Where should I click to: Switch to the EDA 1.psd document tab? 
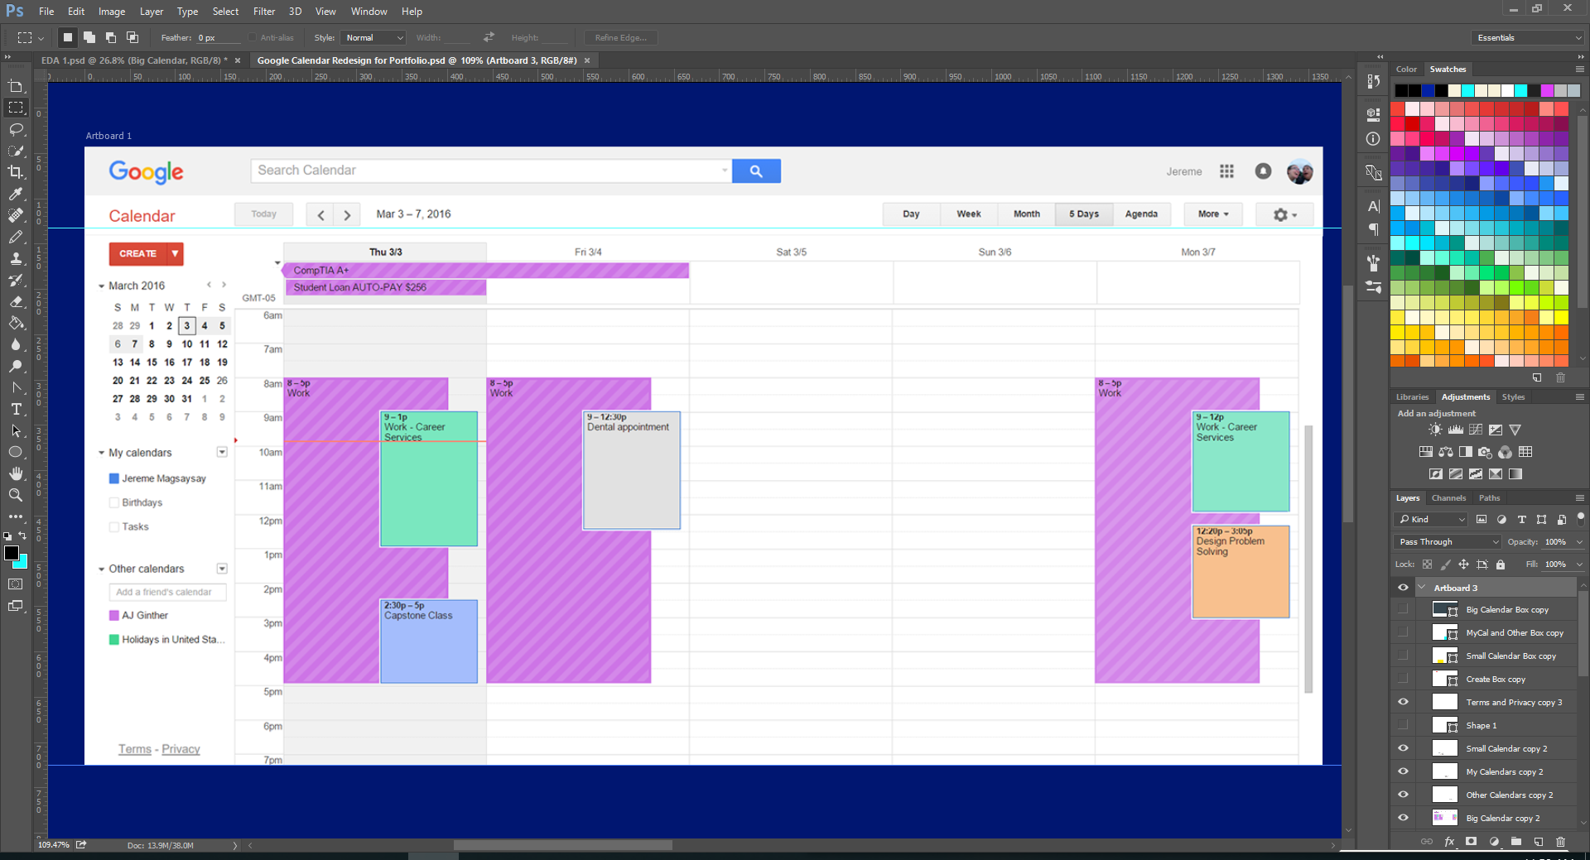(134, 60)
